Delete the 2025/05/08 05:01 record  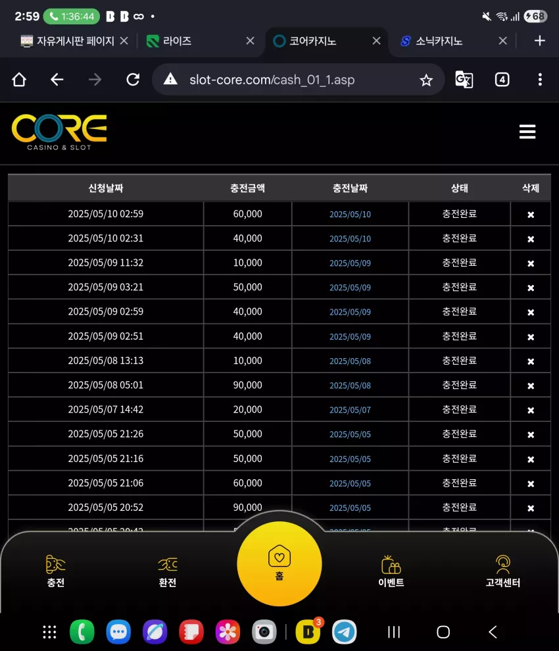pyautogui.click(x=530, y=386)
